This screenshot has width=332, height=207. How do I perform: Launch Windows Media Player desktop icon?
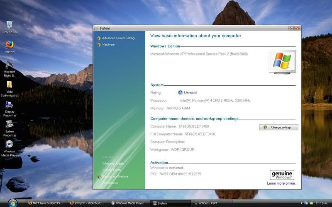(10, 144)
